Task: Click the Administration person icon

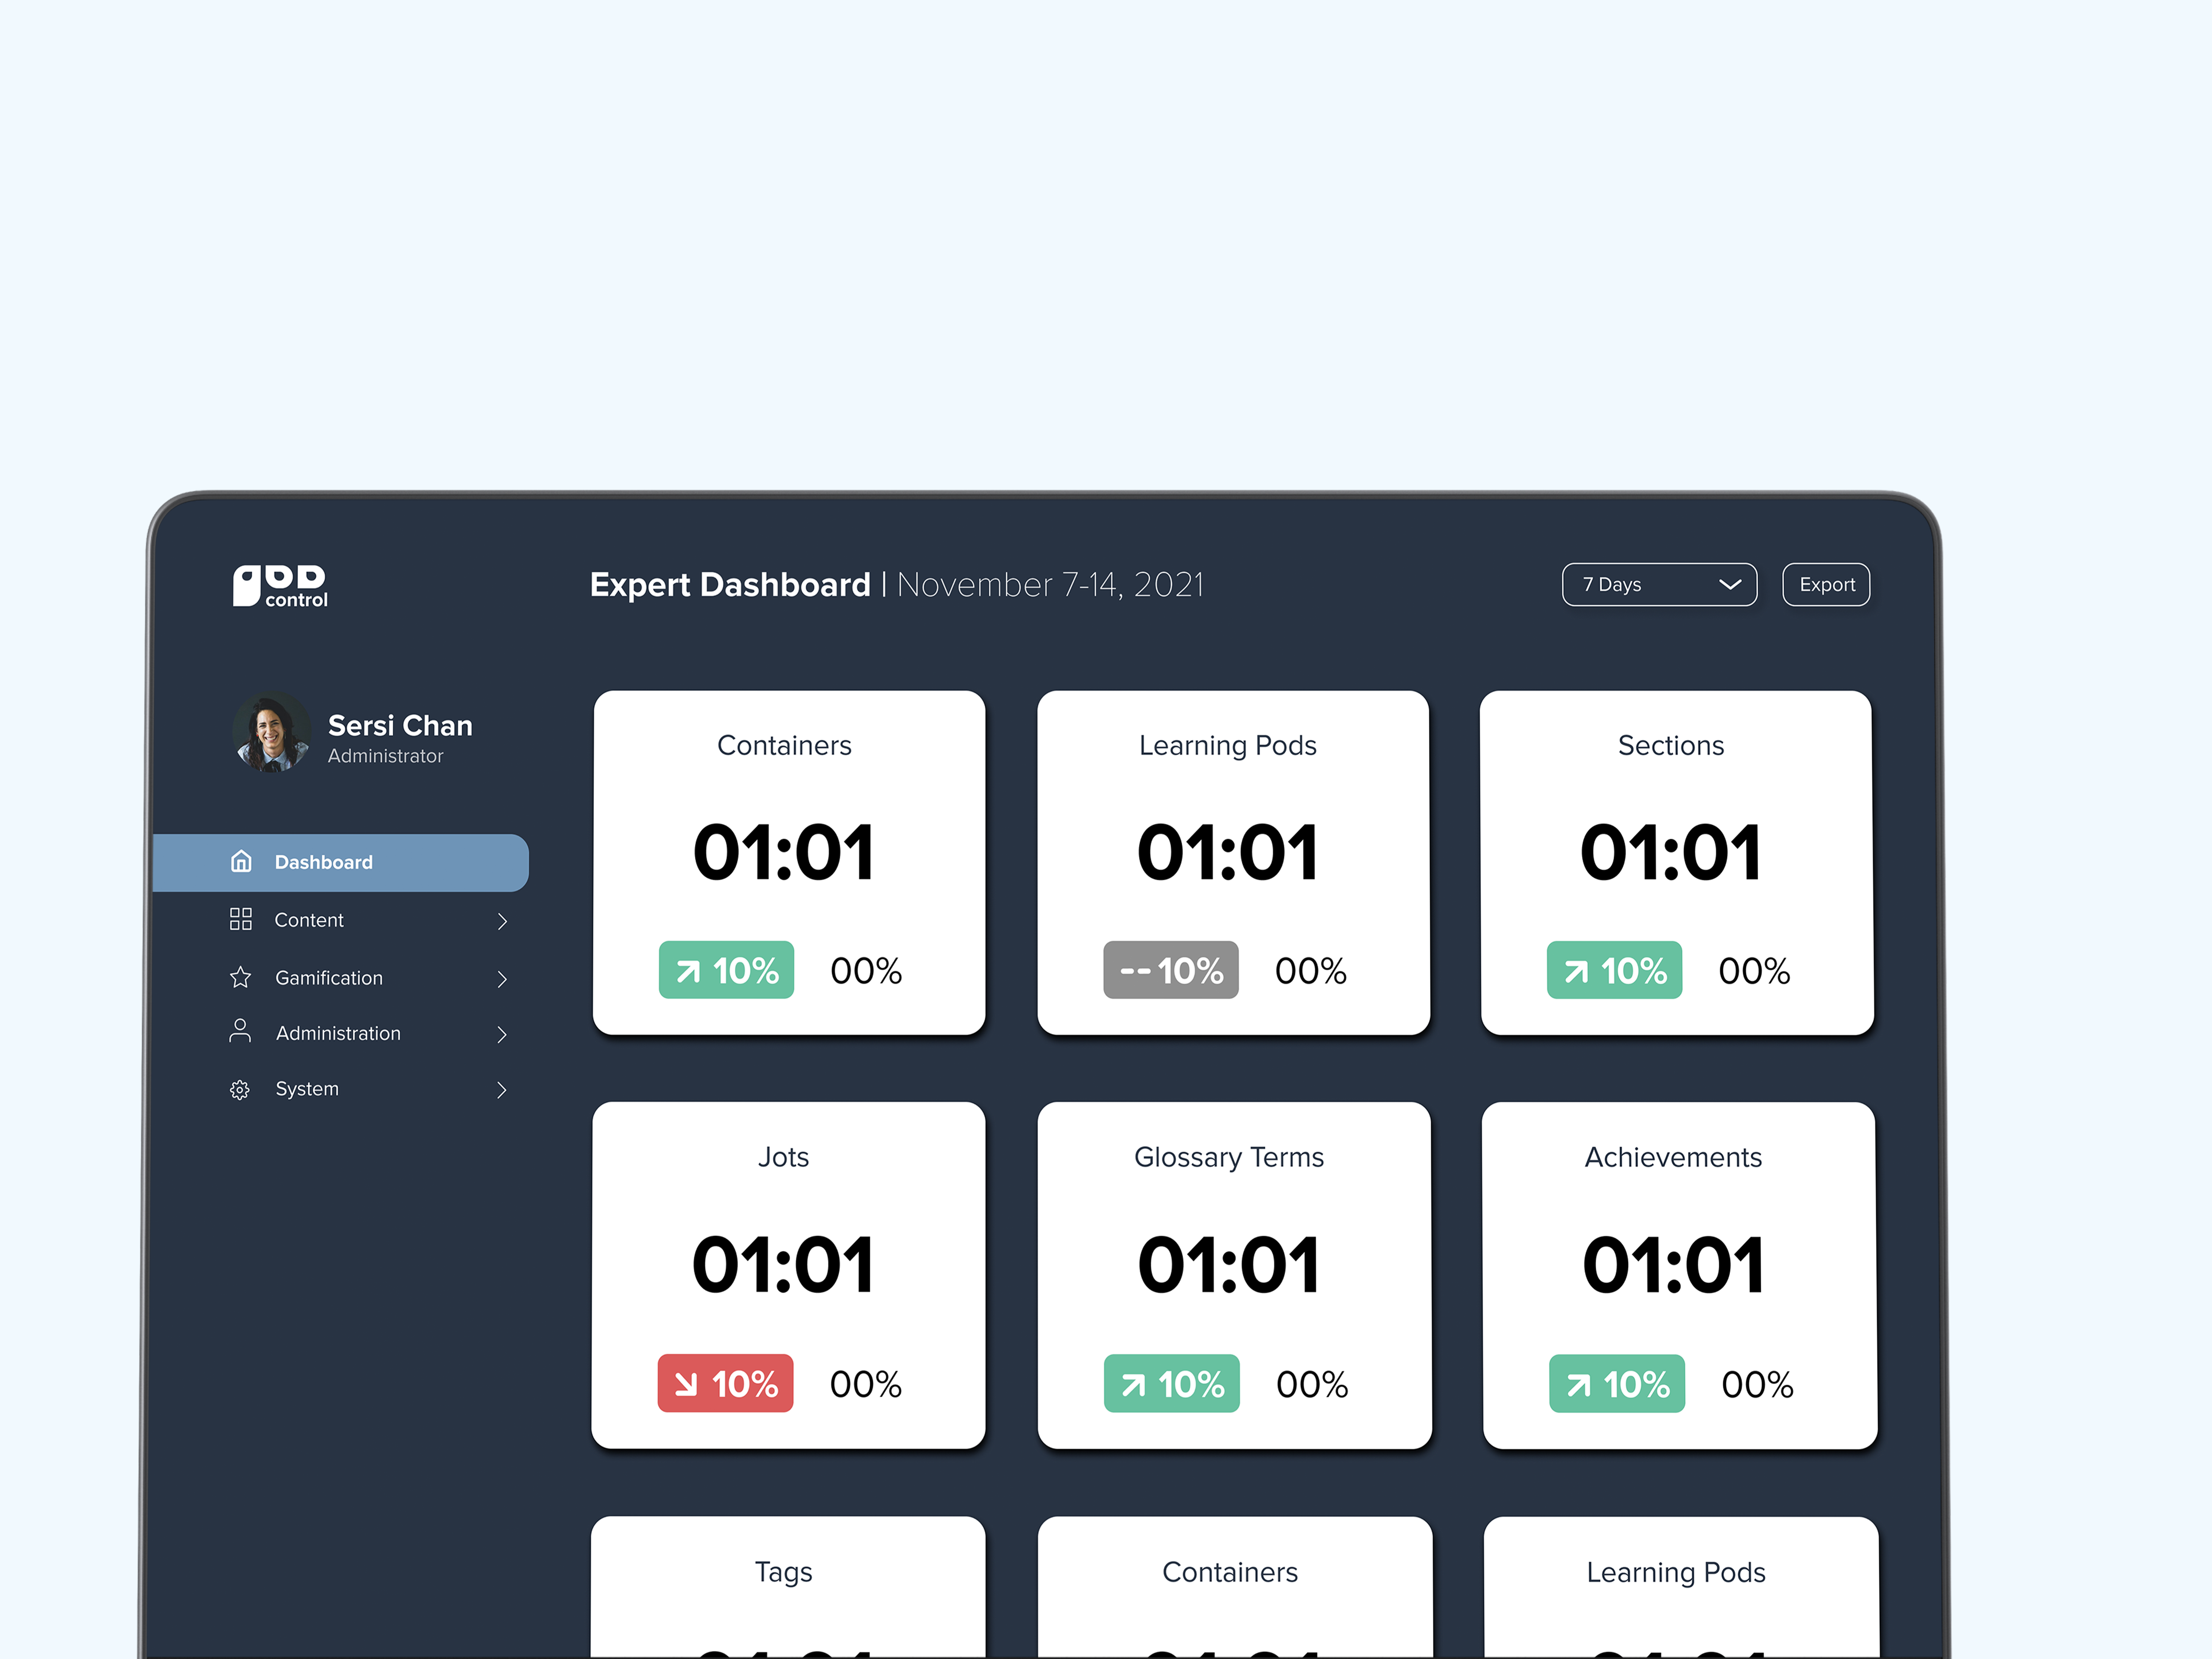Action: (240, 1031)
